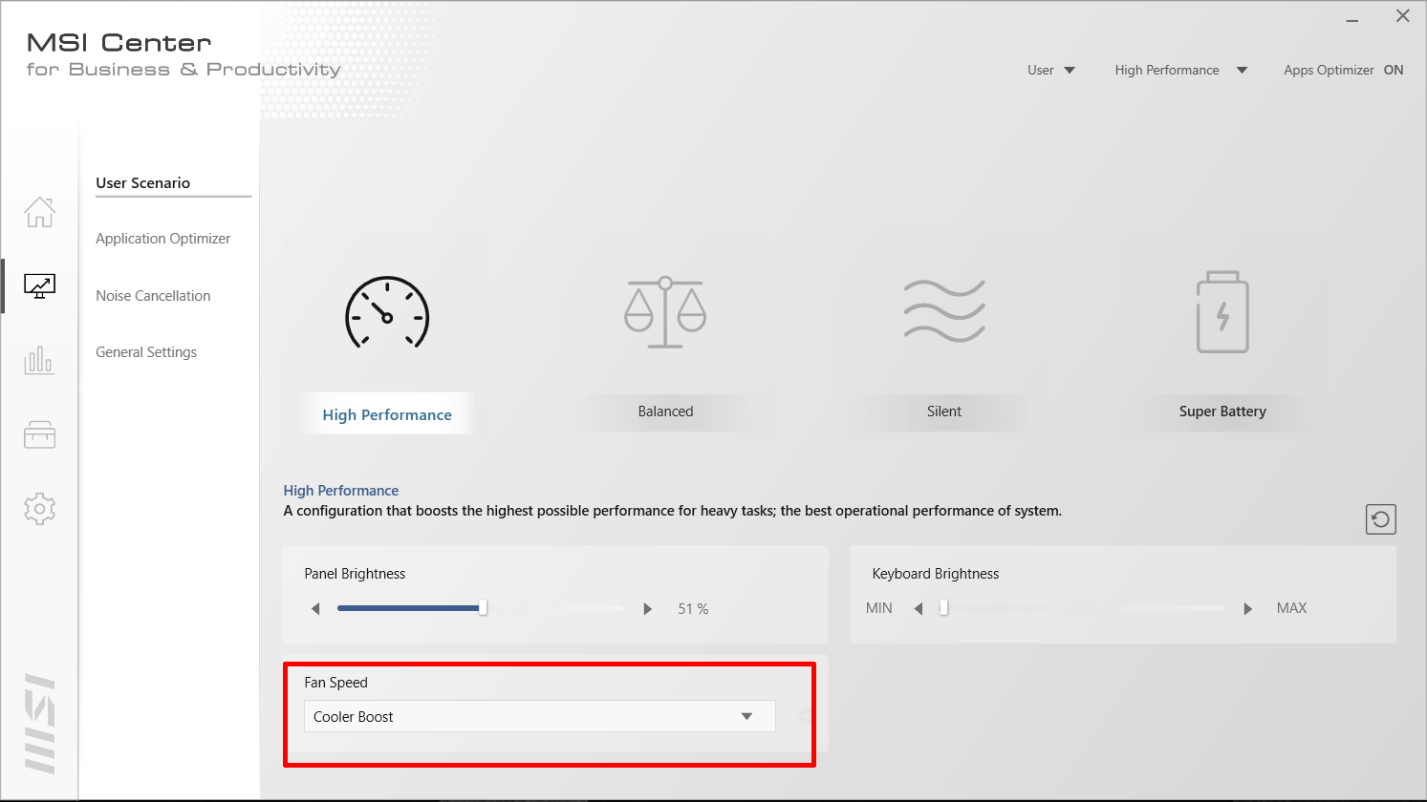Click the Panel Brightness slider handle
The height and width of the screenshot is (802, 1427).
click(483, 608)
